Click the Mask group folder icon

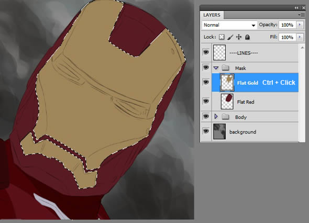coord(225,68)
